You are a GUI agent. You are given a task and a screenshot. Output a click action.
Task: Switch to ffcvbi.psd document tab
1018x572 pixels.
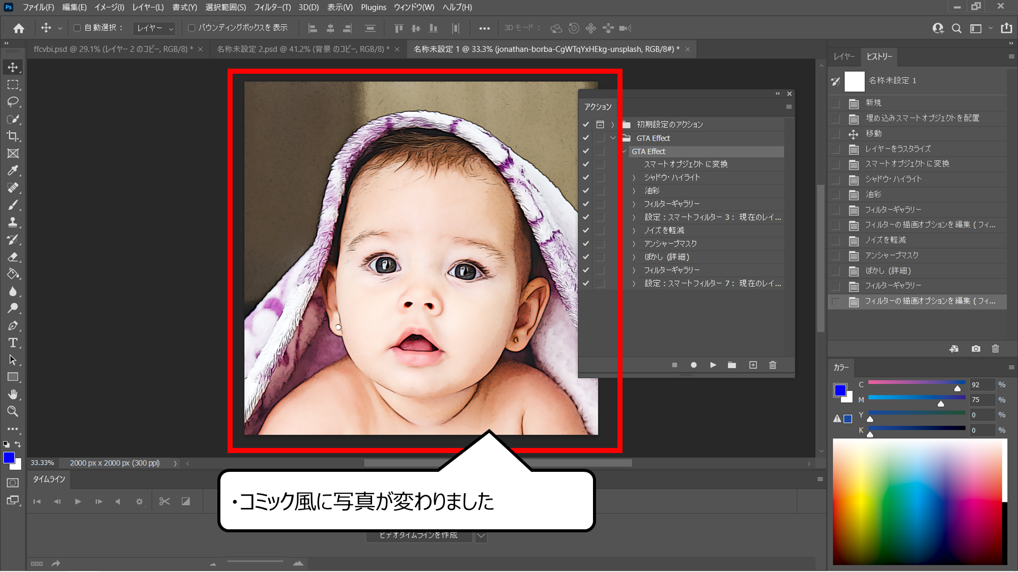point(113,49)
